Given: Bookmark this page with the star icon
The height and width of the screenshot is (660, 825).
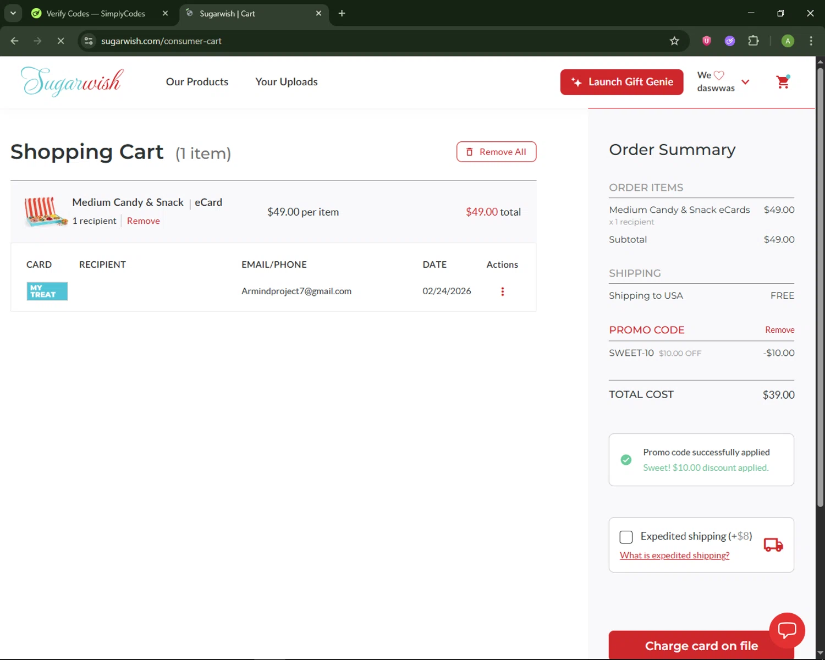Looking at the screenshot, I should tap(674, 41).
